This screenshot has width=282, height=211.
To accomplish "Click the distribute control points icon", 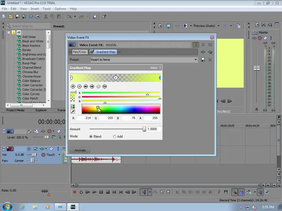I will pos(105,87).
